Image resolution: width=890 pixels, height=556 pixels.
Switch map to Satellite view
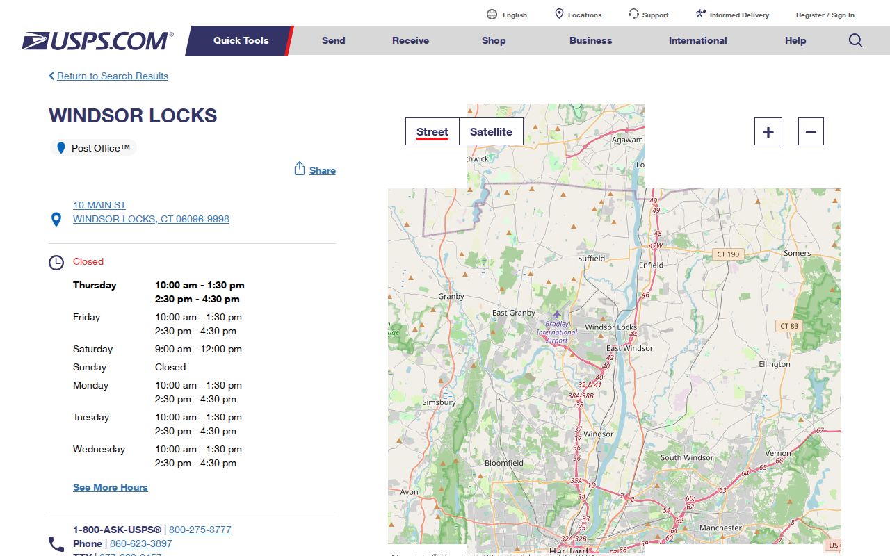coord(491,131)
